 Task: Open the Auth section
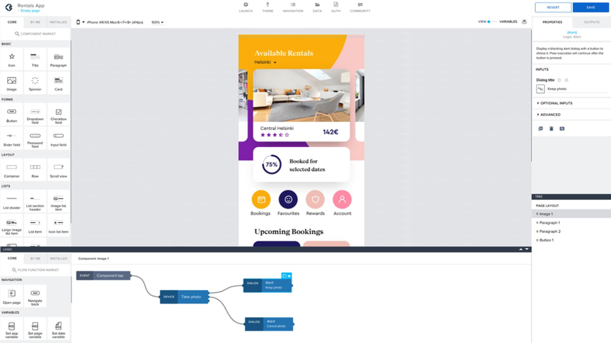click(336, 8)
